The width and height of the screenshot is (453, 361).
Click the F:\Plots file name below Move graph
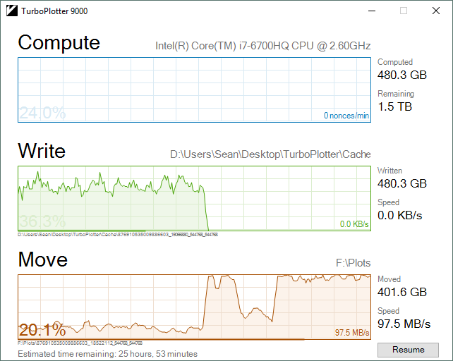[x=80, y=343]
